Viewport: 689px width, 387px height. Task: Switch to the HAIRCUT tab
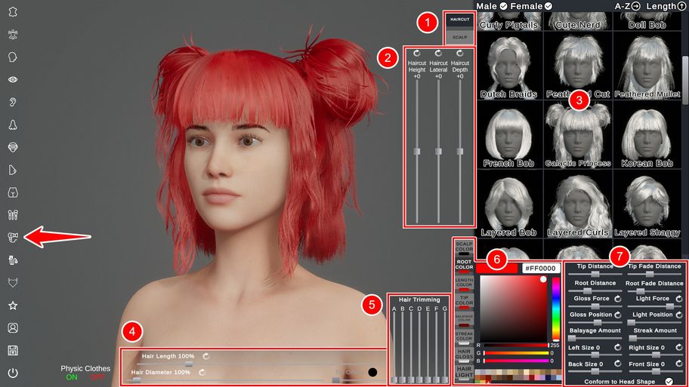(x=459, y=20)
